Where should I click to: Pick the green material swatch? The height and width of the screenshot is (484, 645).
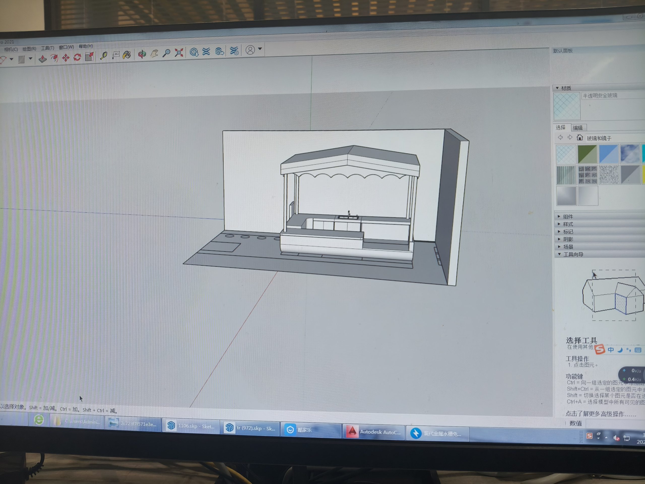coord(587,154)
